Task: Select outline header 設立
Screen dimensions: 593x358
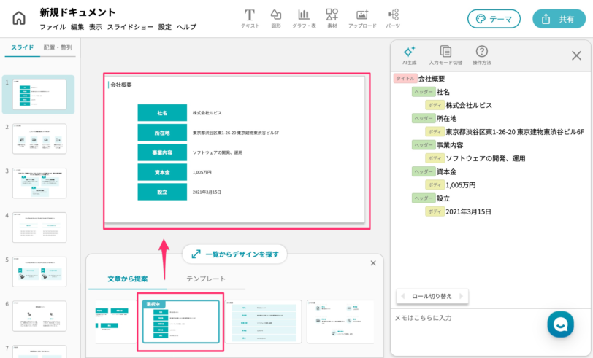Action: click(443, 198)
